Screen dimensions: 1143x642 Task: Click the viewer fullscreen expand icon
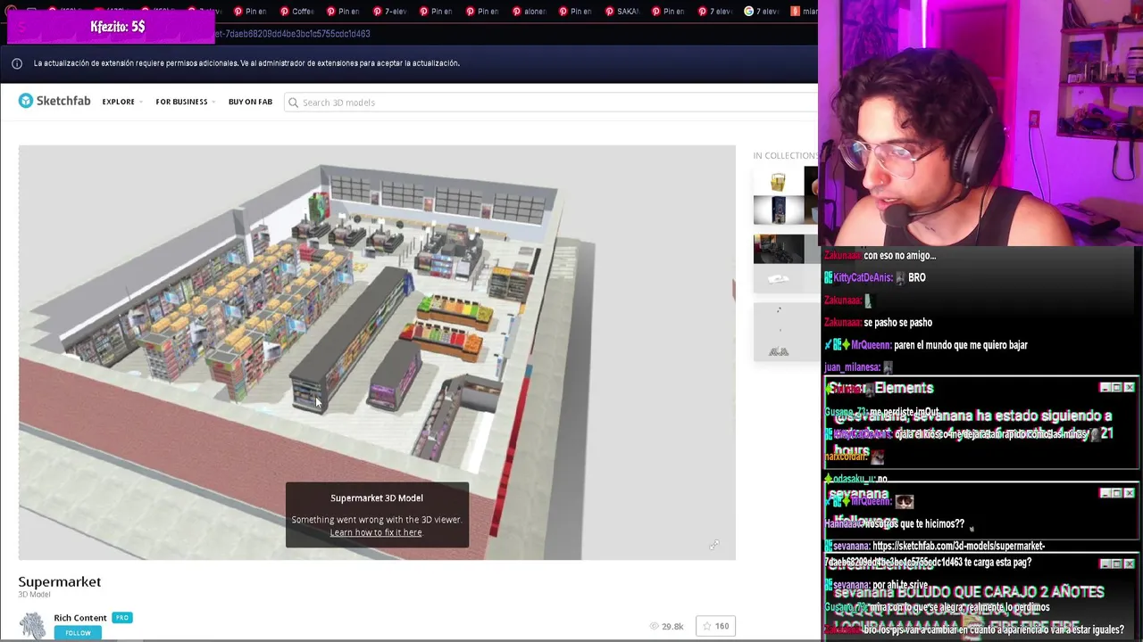[714, 545]
